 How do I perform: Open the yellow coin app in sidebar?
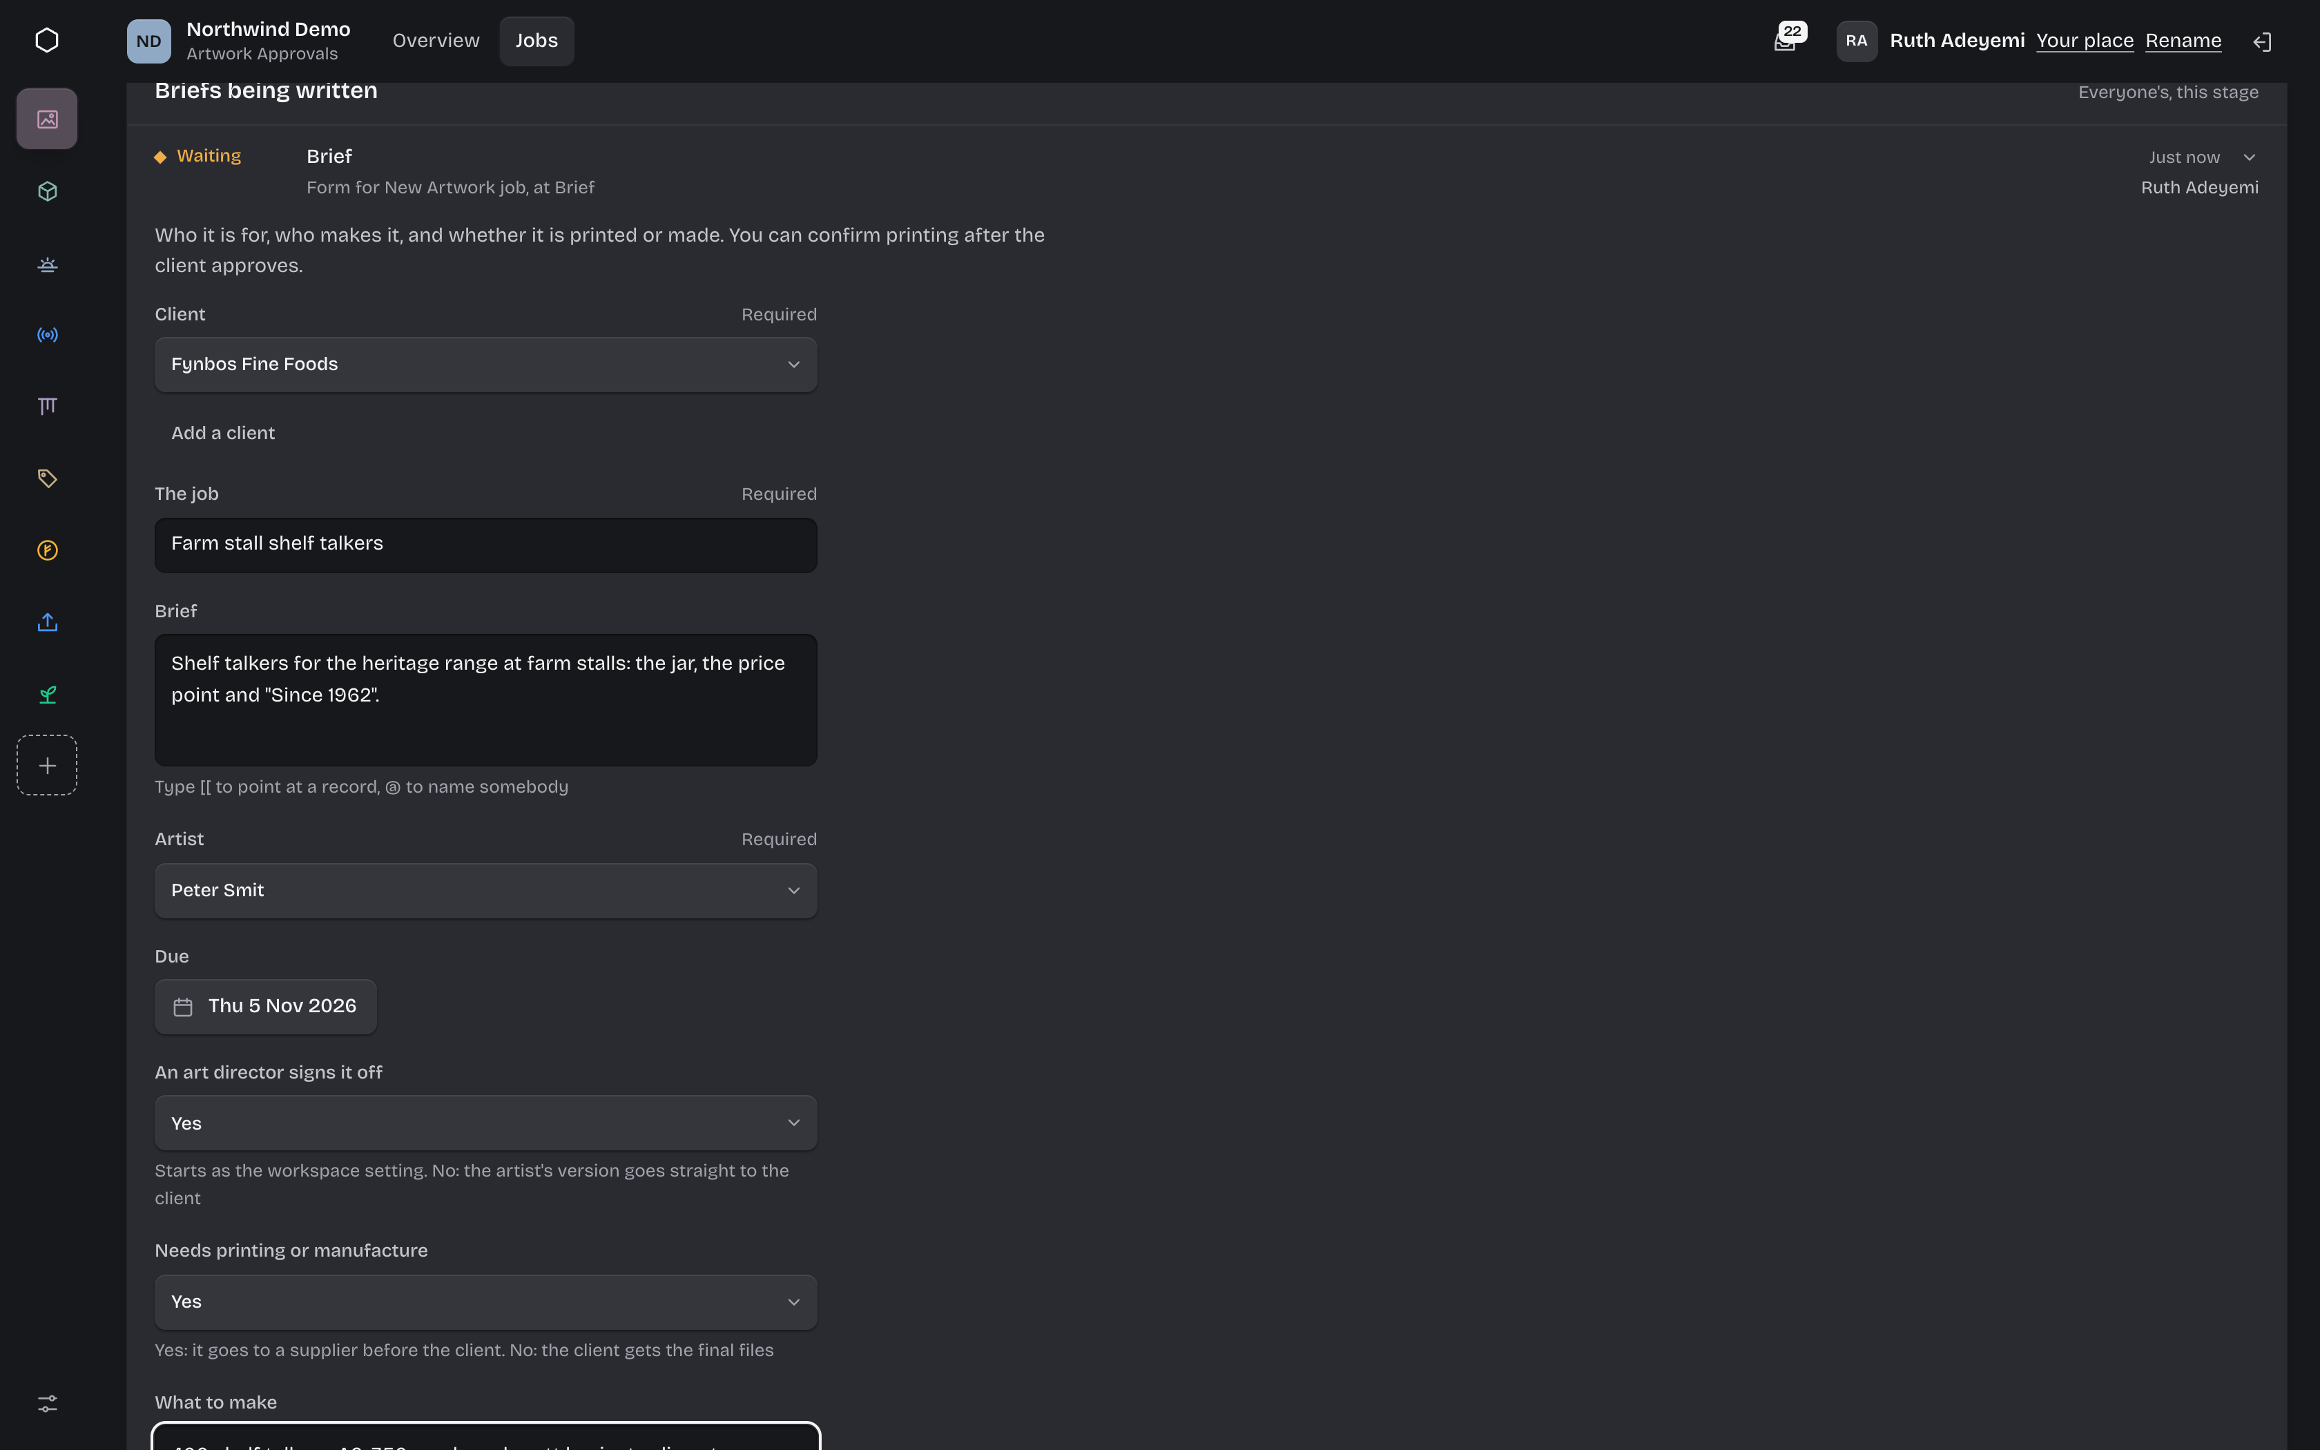click(47, 550)
